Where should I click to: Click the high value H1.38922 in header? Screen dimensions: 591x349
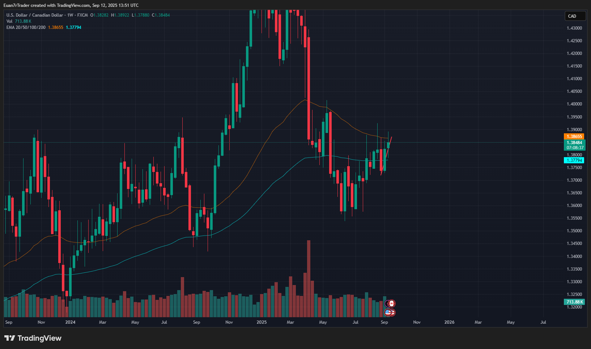click(x=120, y=15)
